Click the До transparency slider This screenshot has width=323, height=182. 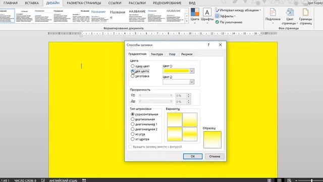pos(155,101)
